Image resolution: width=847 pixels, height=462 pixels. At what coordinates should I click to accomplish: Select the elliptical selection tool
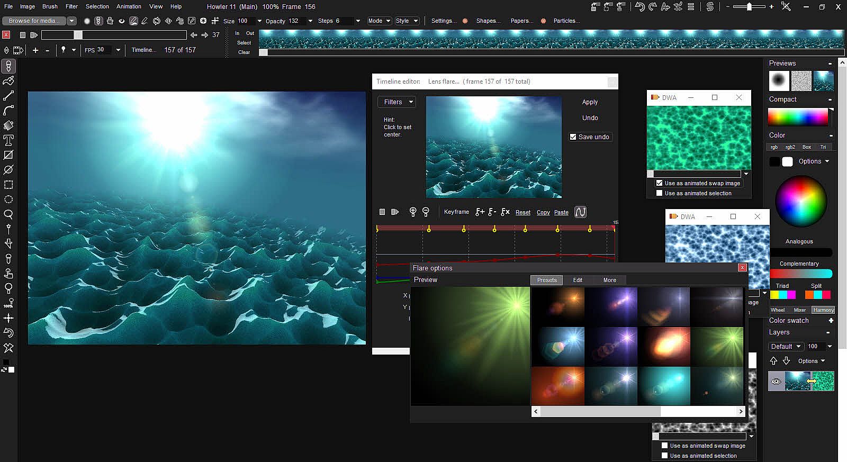(x=8, y=200)
